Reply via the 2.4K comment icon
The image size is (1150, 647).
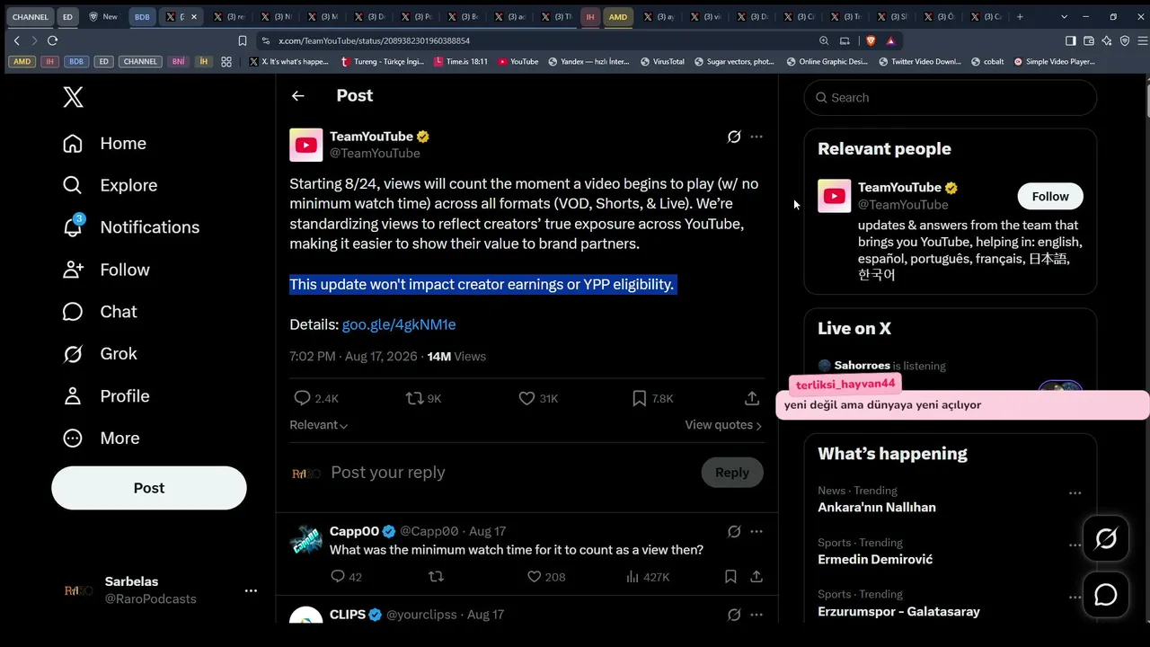[303, 398]
